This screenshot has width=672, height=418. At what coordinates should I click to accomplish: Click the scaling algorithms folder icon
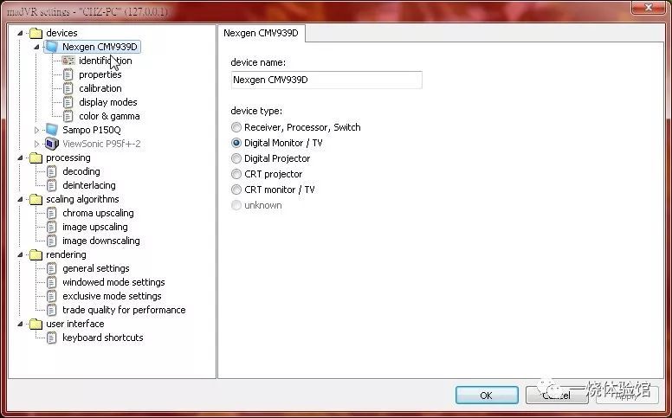(x=36, y=199)
